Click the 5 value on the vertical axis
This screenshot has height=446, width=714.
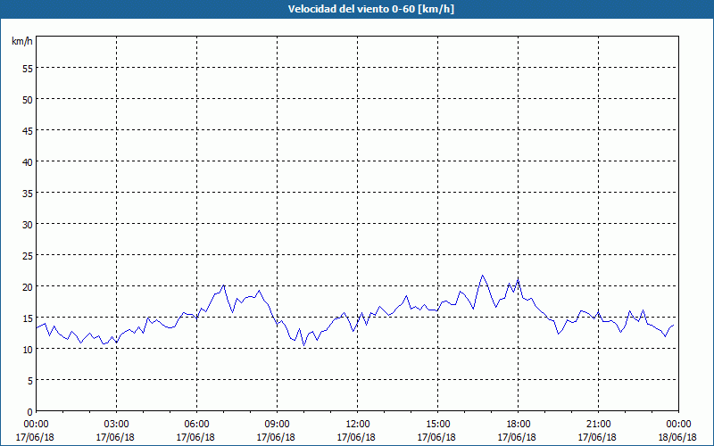[29, 381]
